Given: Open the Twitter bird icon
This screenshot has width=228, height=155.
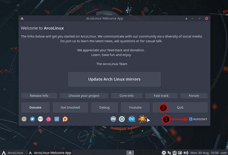Looking at the screenshot, I should click(32, 119).
